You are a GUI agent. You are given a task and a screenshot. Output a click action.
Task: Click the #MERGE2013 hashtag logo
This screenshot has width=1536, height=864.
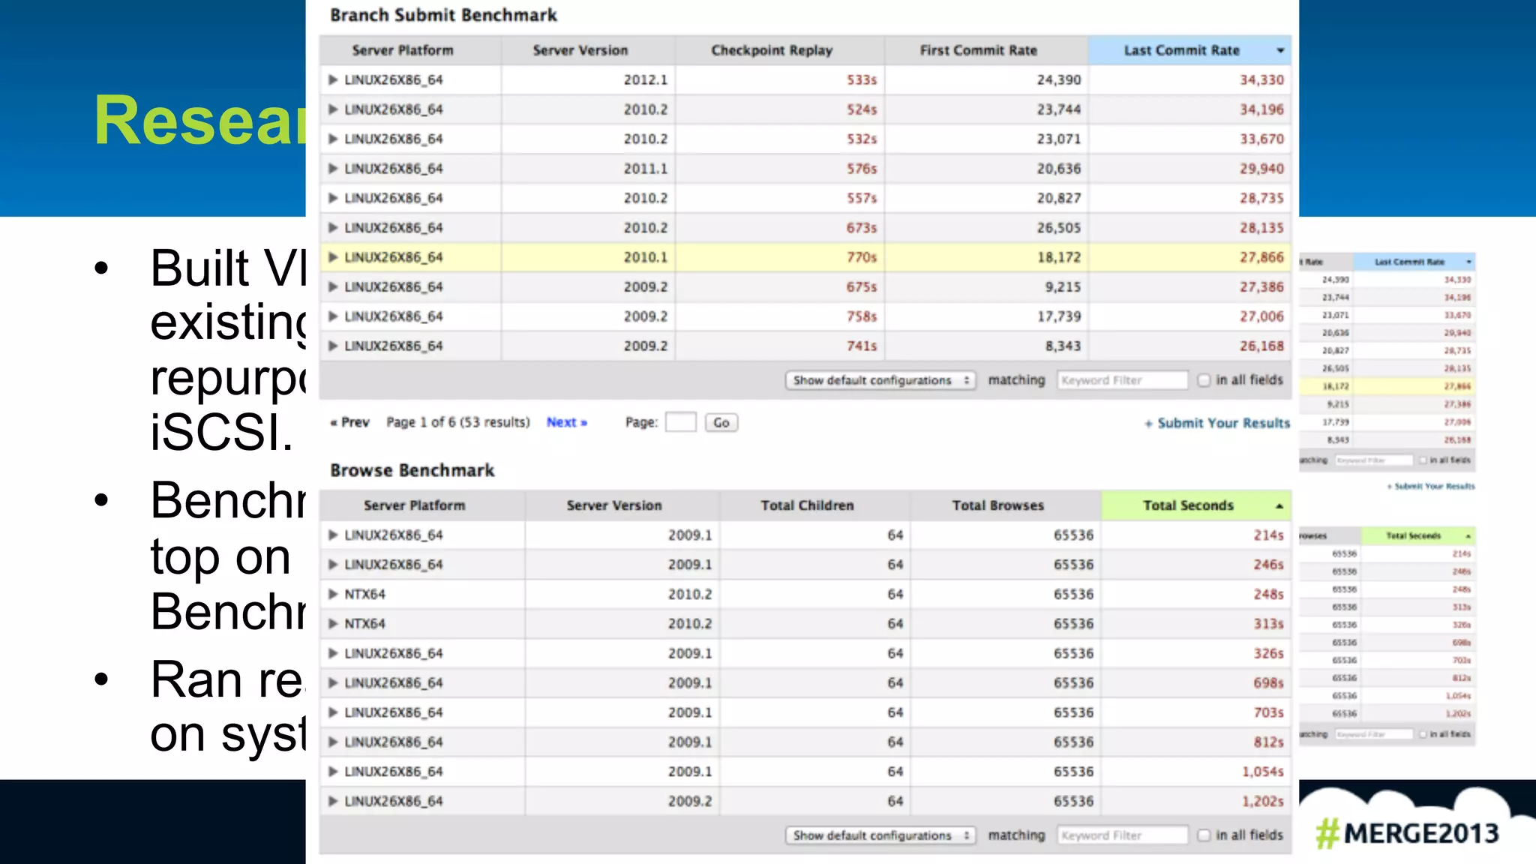1407,833
